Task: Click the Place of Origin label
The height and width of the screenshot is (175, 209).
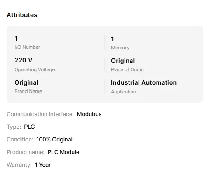Action: coord(127,69)
